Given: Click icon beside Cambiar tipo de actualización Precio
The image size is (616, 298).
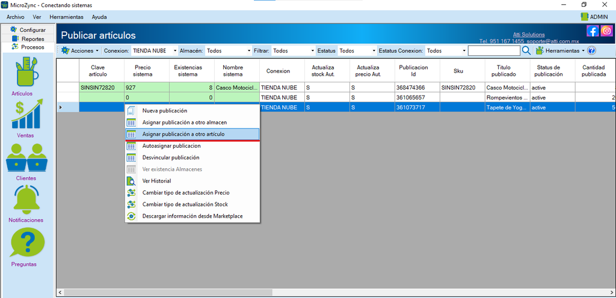Looking at the screenshot, I should click(131, 193).
